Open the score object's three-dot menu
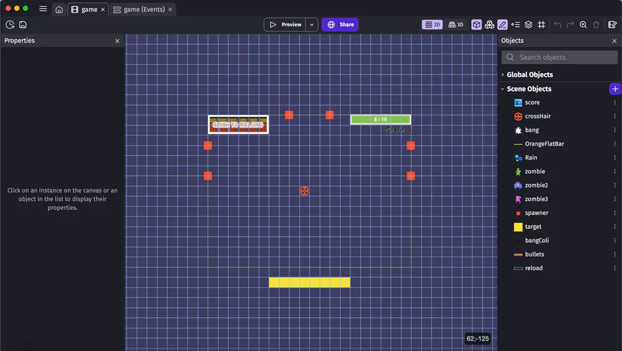The image size is (622, 351). click(x=614, y=103)
